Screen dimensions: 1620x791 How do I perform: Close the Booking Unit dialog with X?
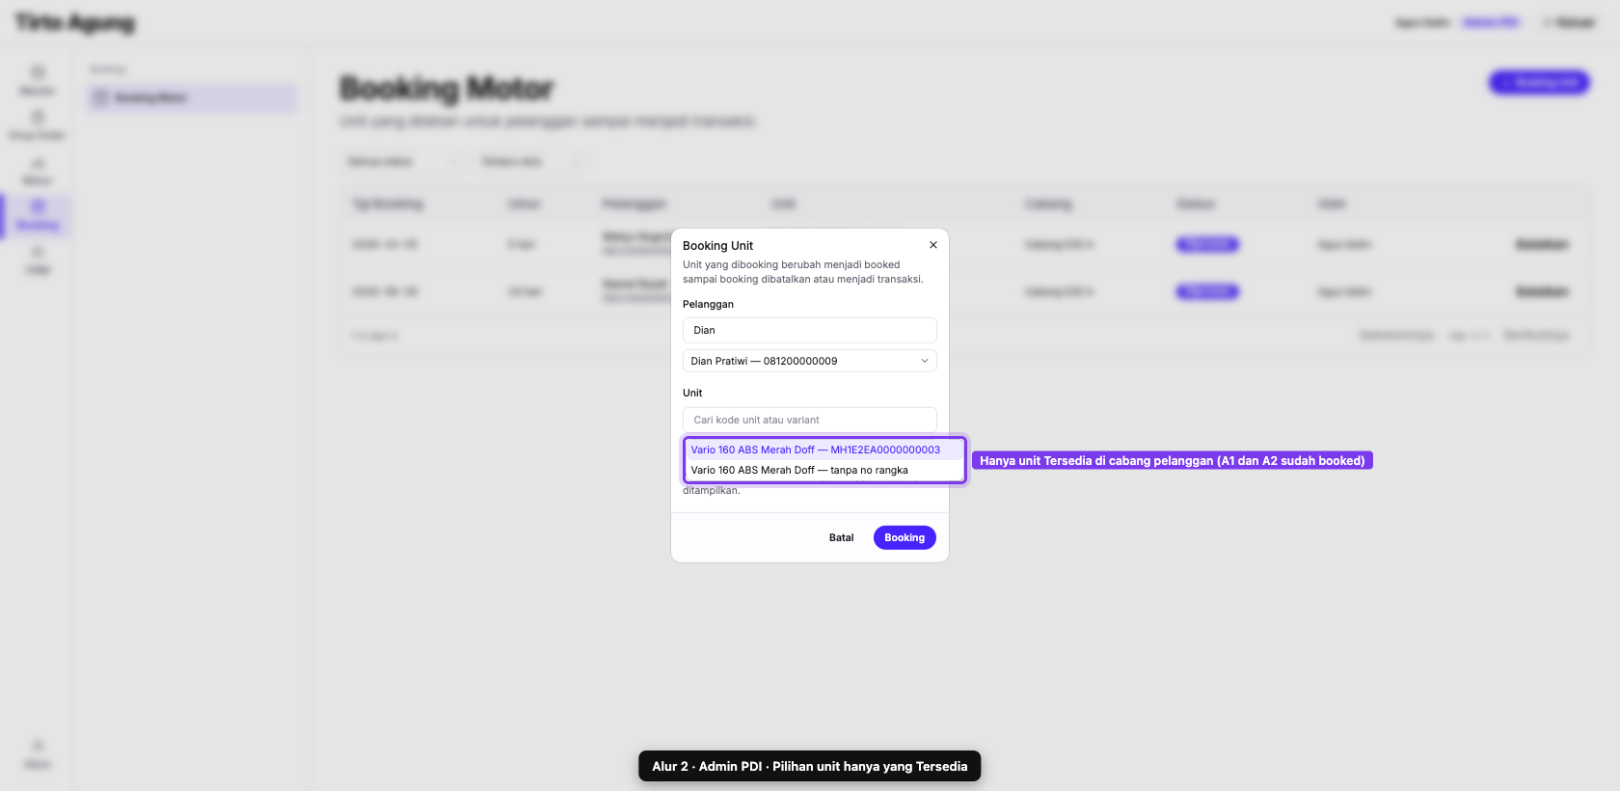point(933,245)
